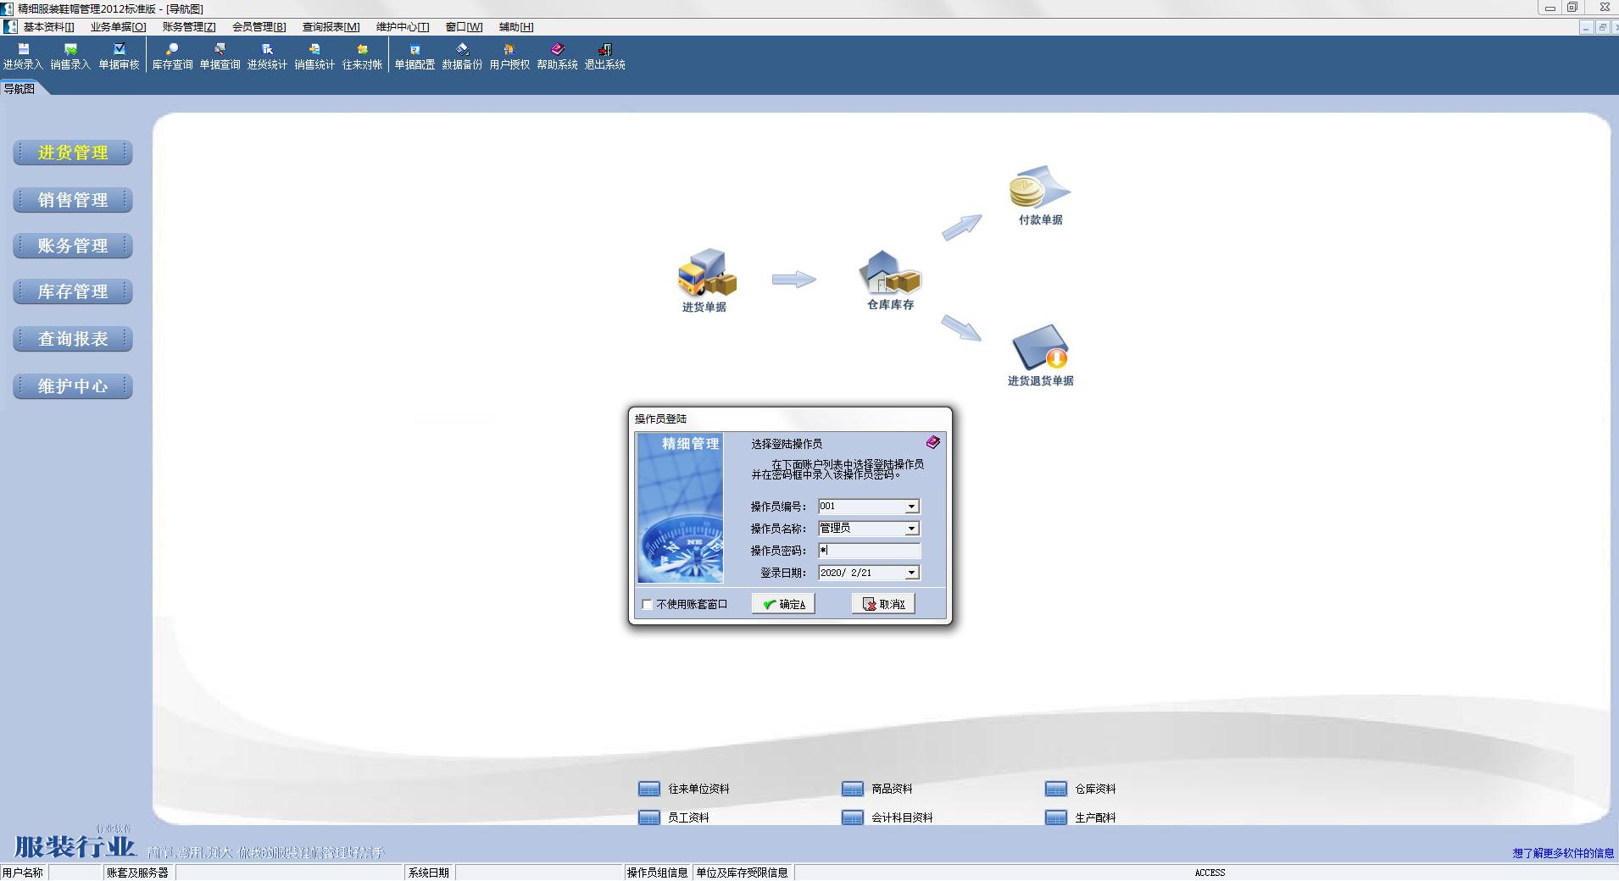Click the ACCESS status bar entry
The image size is (1619, 881).
(x=1210, y=873)
